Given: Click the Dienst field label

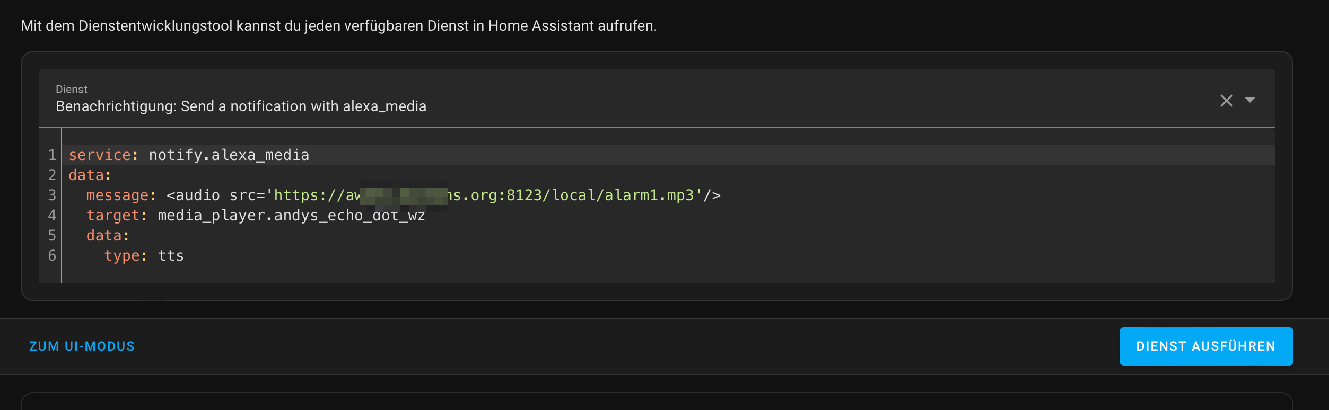Looking at the screenshot, I should (72, 90).
